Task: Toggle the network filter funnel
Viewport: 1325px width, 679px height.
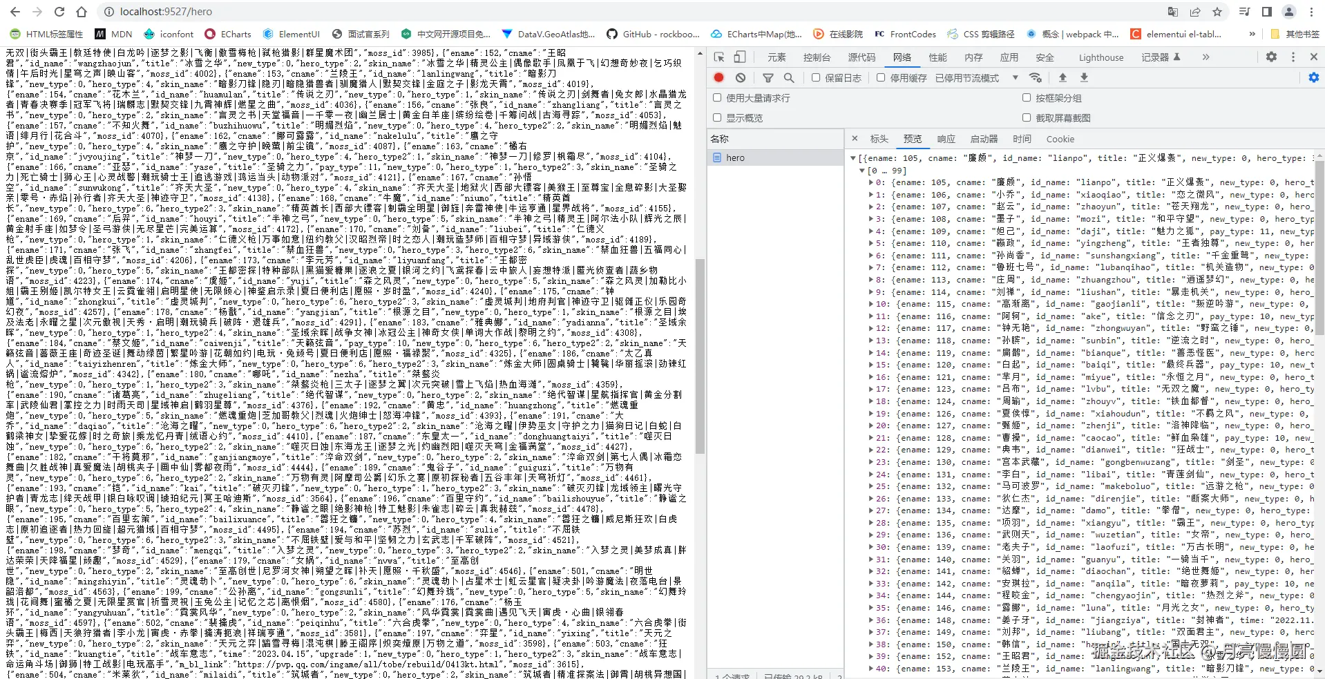Action: tap(768, 78)
